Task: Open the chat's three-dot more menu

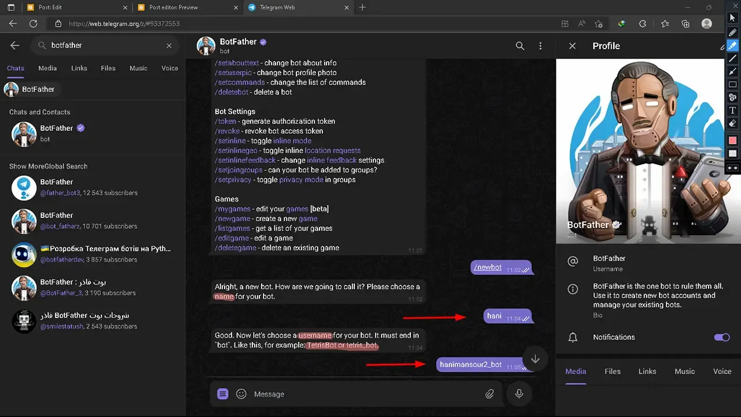Action: (x=540, y=46)
